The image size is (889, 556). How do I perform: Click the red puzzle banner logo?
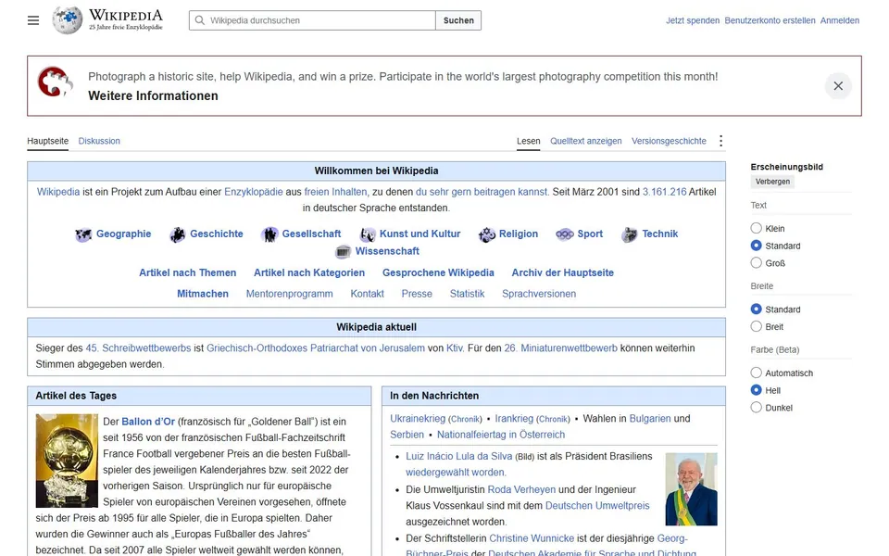point(55,82)
